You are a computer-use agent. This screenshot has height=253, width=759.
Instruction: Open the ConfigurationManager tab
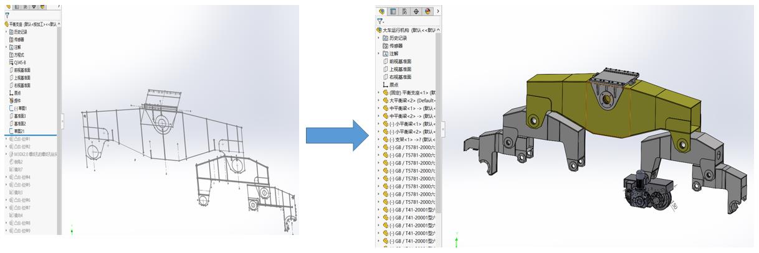404,11
